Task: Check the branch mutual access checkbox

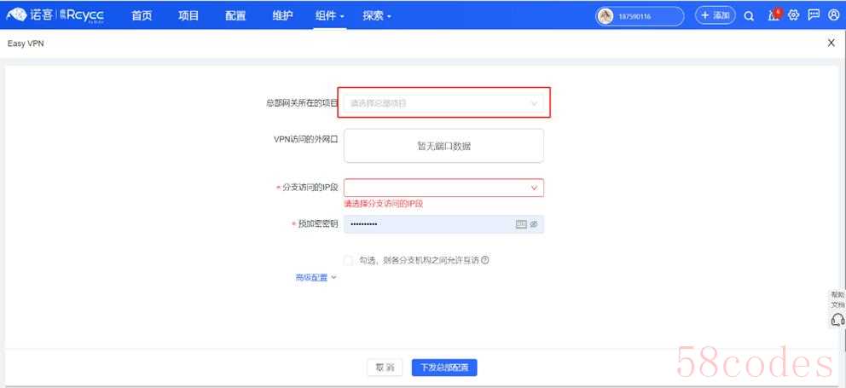Action: (348, 260)
